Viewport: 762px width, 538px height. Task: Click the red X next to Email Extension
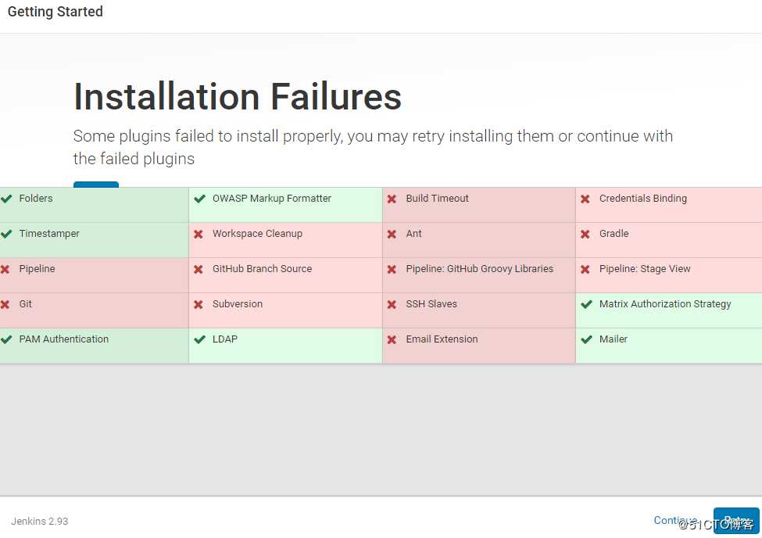(x=392, y=339)
